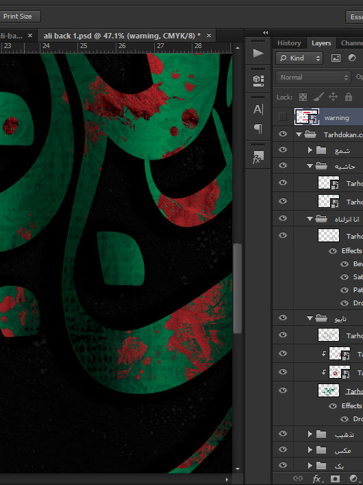Expand the تذهیب group
This screenshot has height=485, width=363.
[x=310, y=434]
